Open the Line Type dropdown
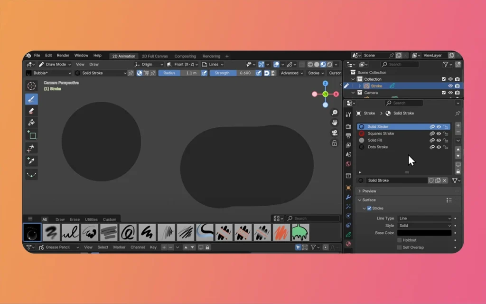Image resolution: width=486 pixels, height=304 pixels. click(424, 218)
